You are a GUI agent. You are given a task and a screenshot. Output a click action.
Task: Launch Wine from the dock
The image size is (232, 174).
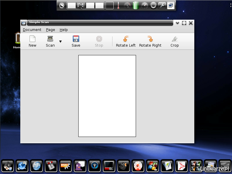(153, 166)
